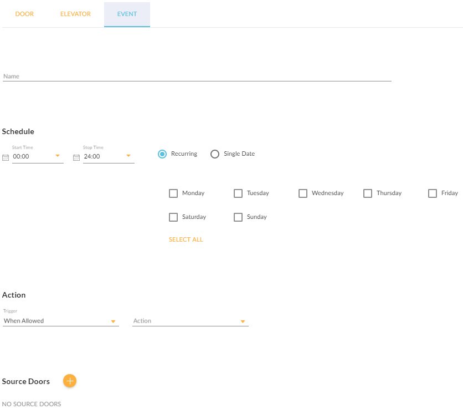The image size is (463, 409).
Task: Select the Recurring radio button
Action: (162, 154)
